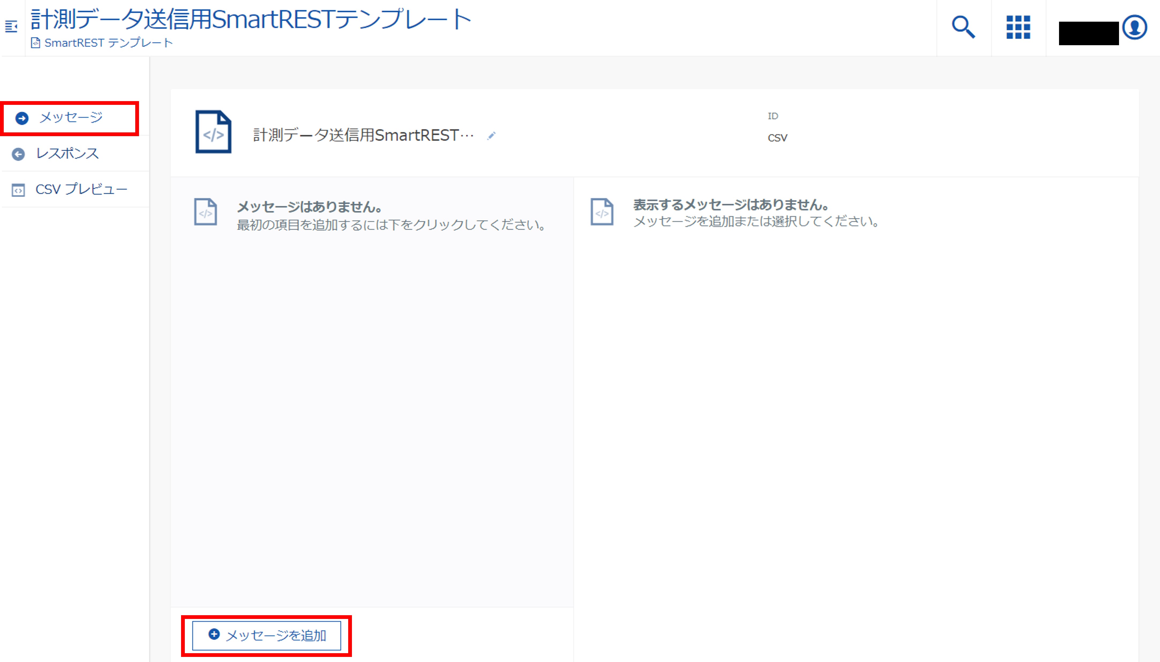The width and height of the screenshot is (1160, 662).
Task: Switch to the レスポンス tab
Action: point(75,154)
